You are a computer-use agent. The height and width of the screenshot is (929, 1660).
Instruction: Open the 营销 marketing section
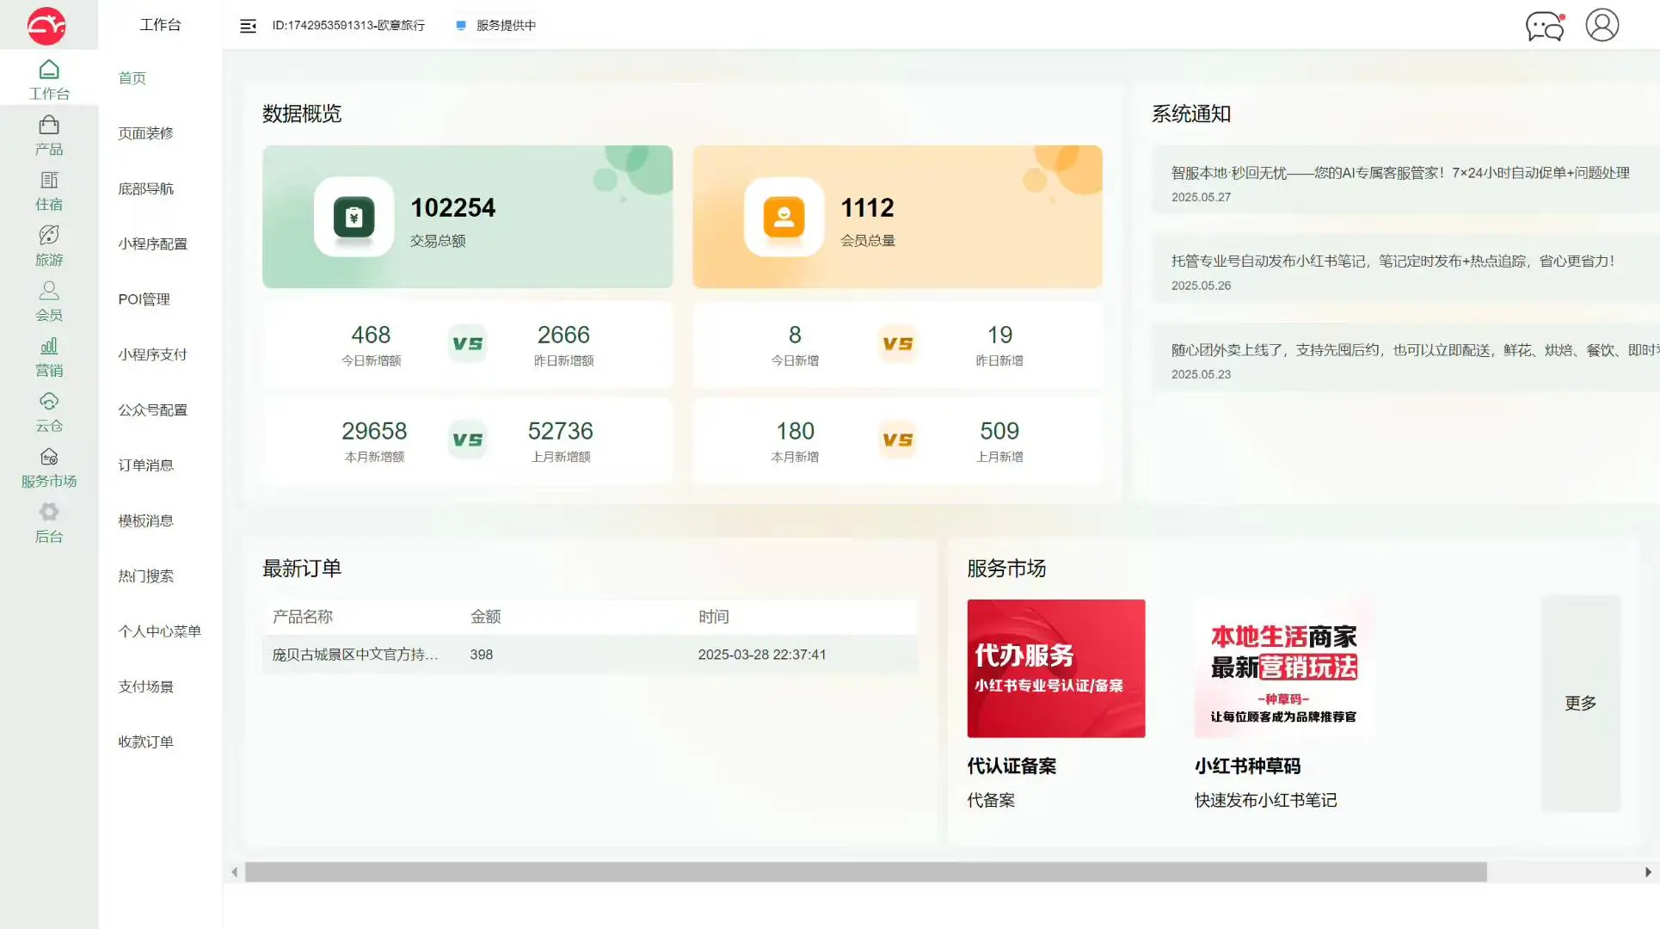pyautogui.click(x=49, y=356)
